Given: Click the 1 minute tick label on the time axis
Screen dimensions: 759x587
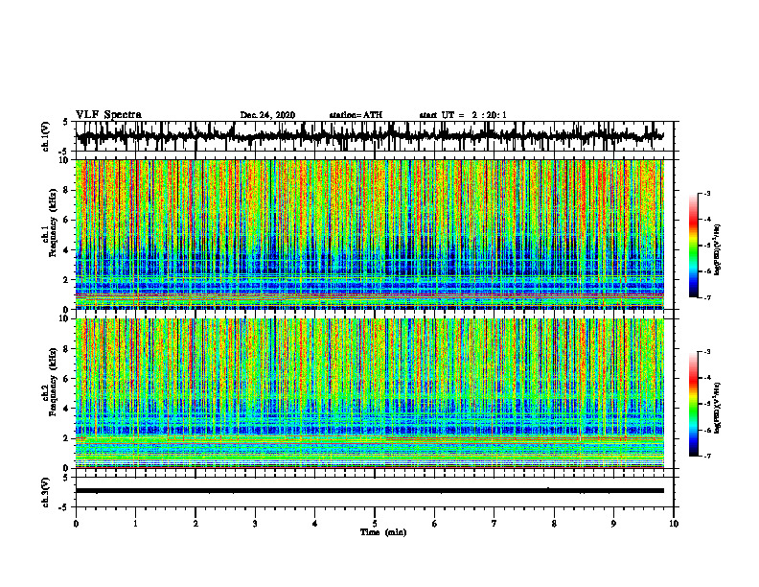Looking at the screenshot, I should coord(135,524).
